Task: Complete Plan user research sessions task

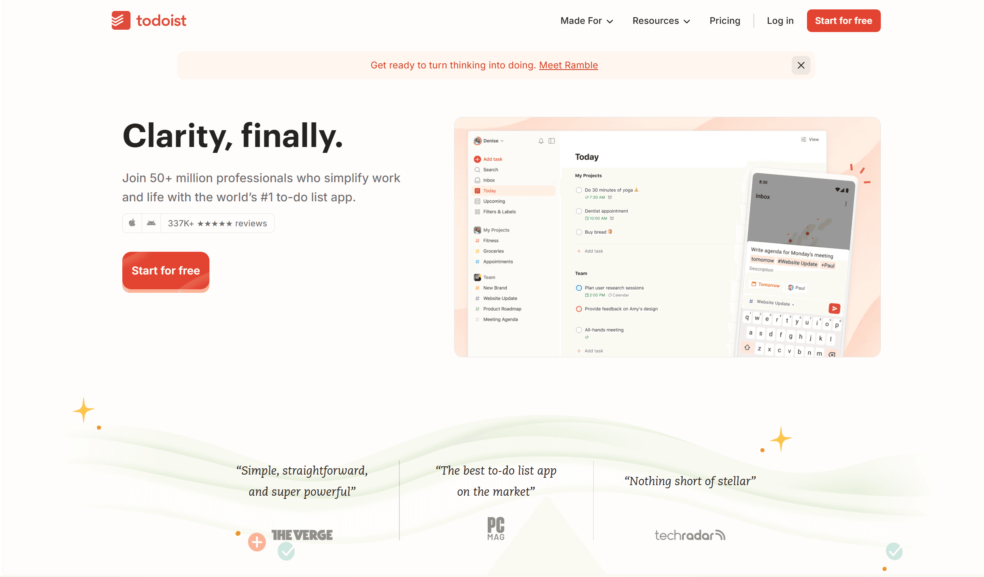Action: [579, 288]
